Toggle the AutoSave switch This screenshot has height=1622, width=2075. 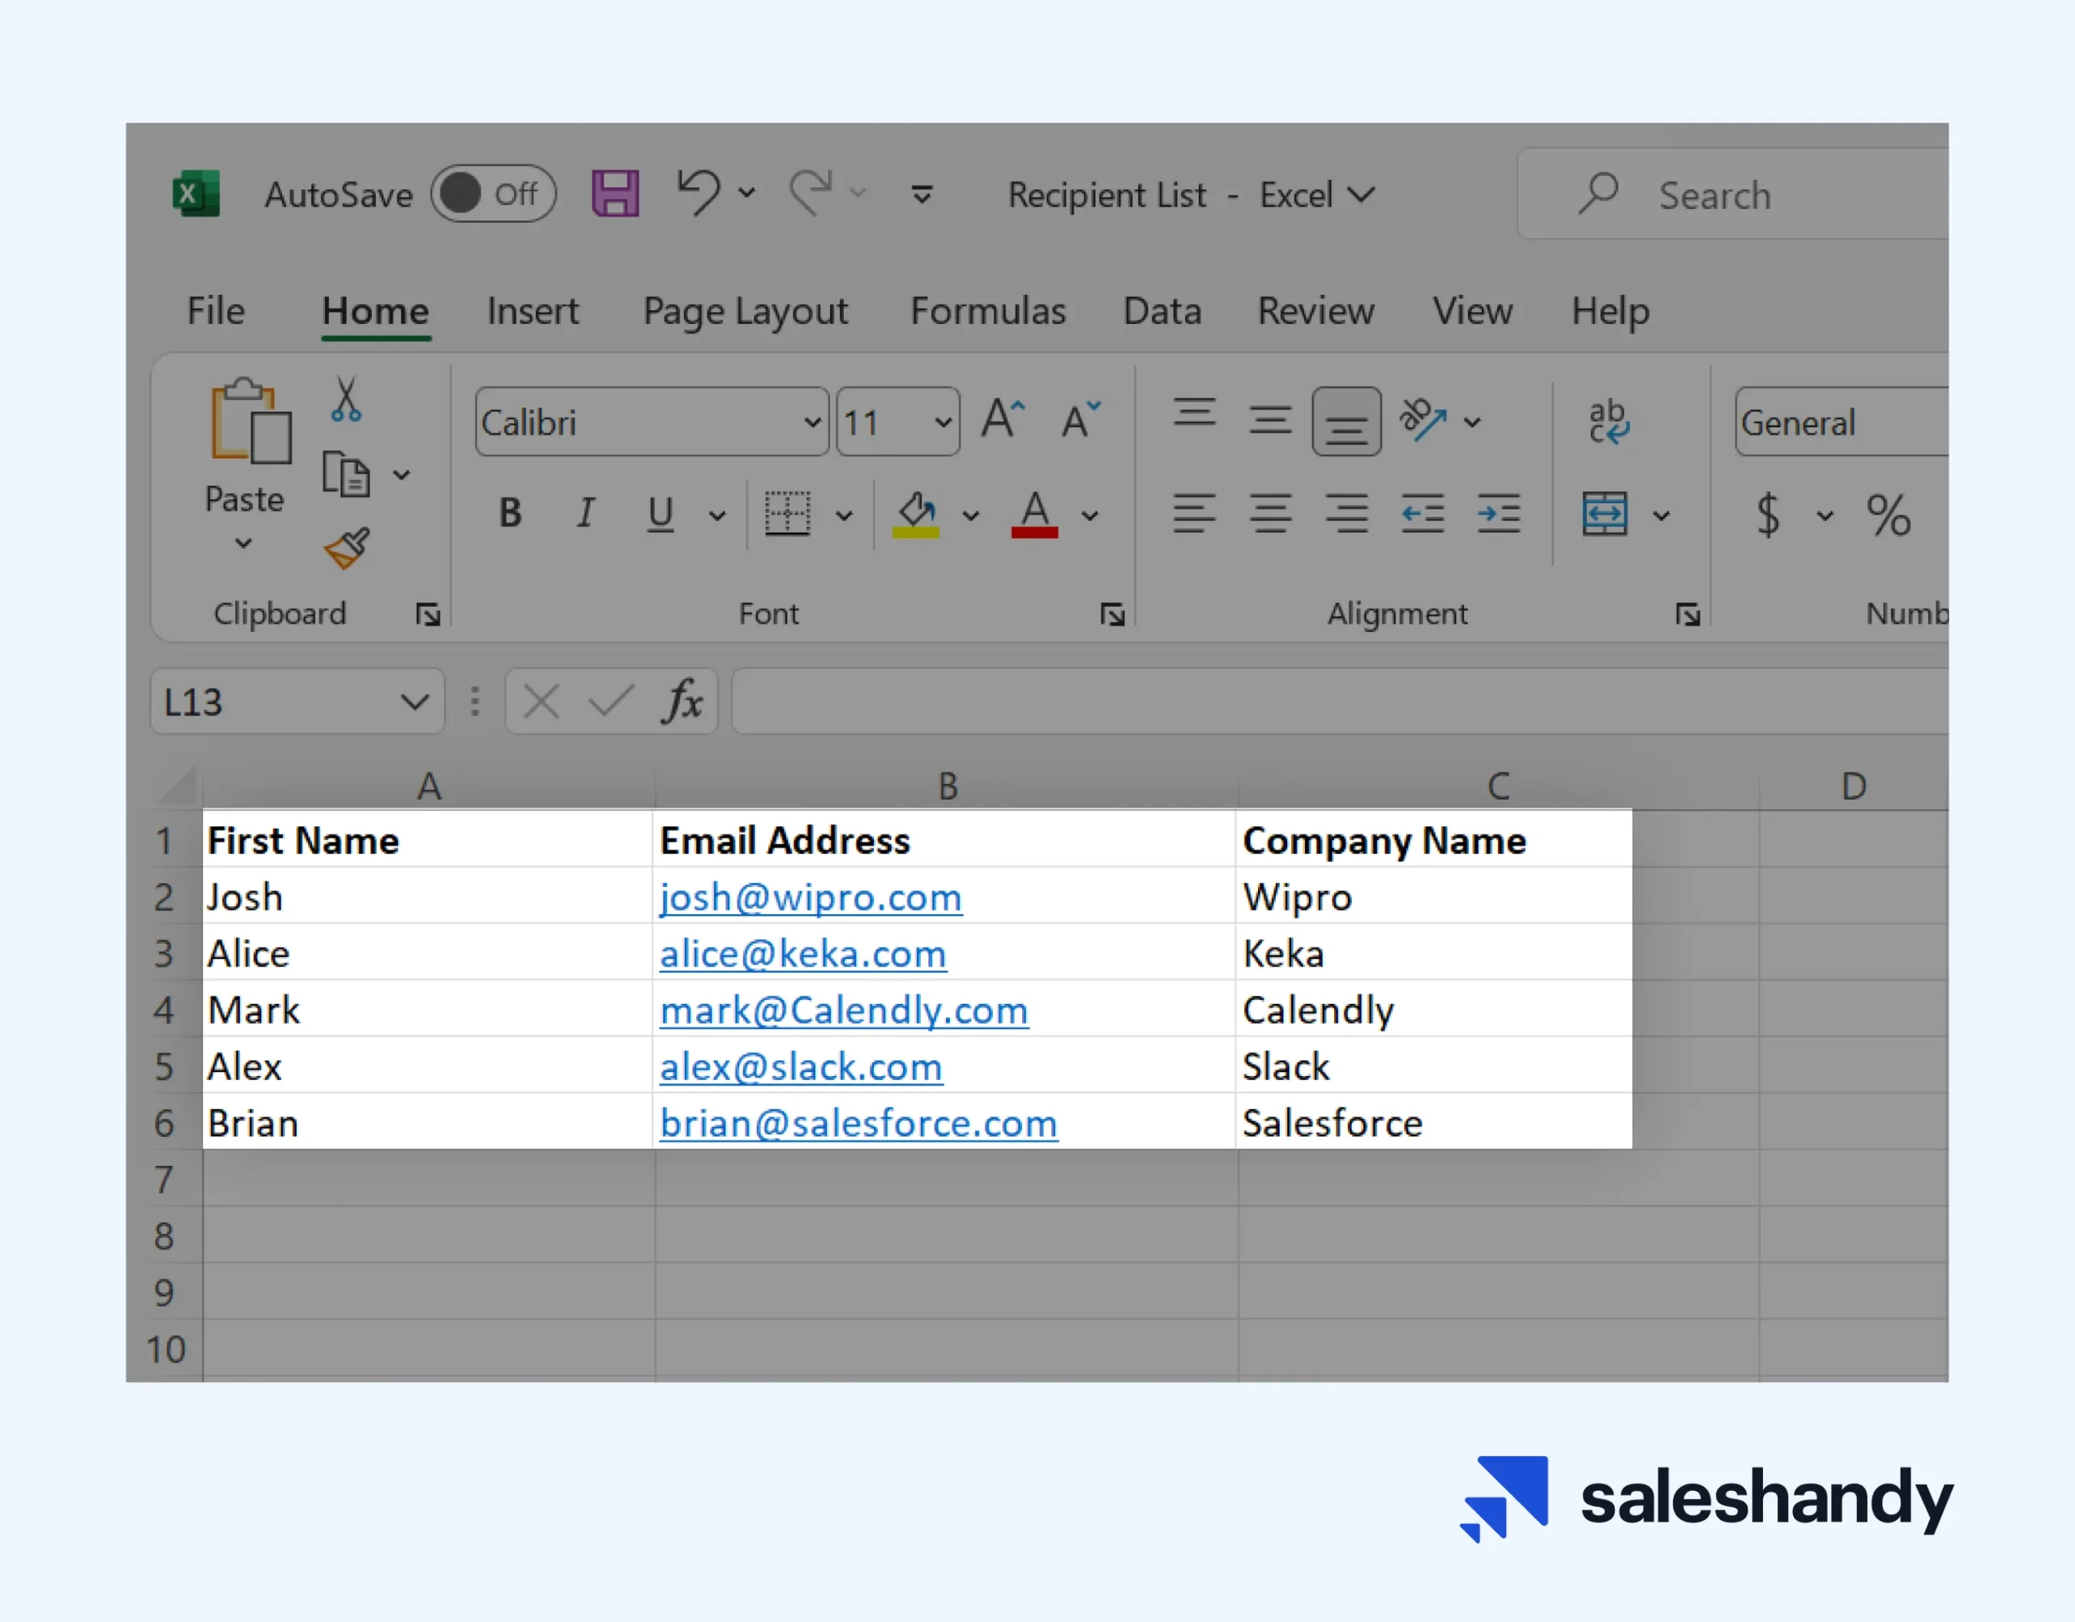point(493,194)
